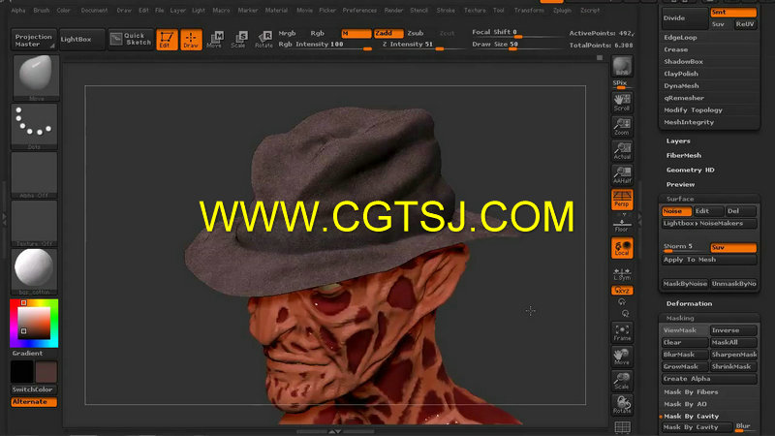Expand the Deformation subpalette
Viewport: 775px width, 436px height.
click(x=689, y=303)
